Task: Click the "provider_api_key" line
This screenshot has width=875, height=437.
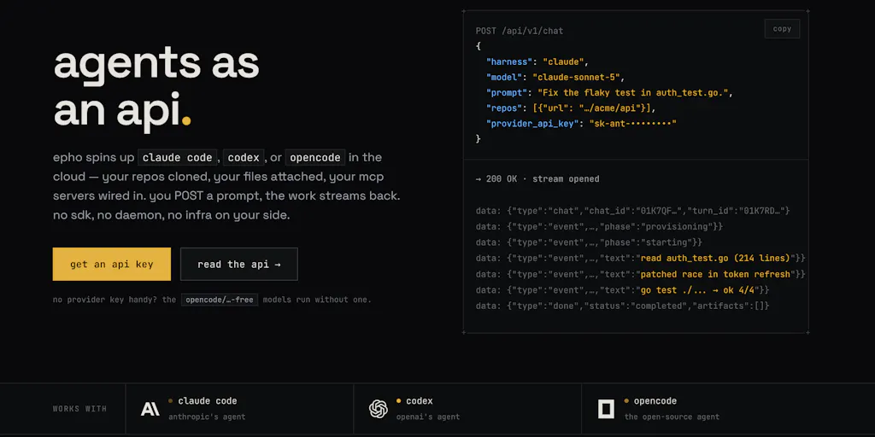Action: 581,124
